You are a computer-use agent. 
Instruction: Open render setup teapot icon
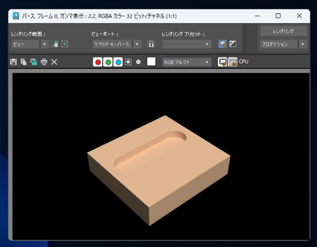[x=223, y=44]
